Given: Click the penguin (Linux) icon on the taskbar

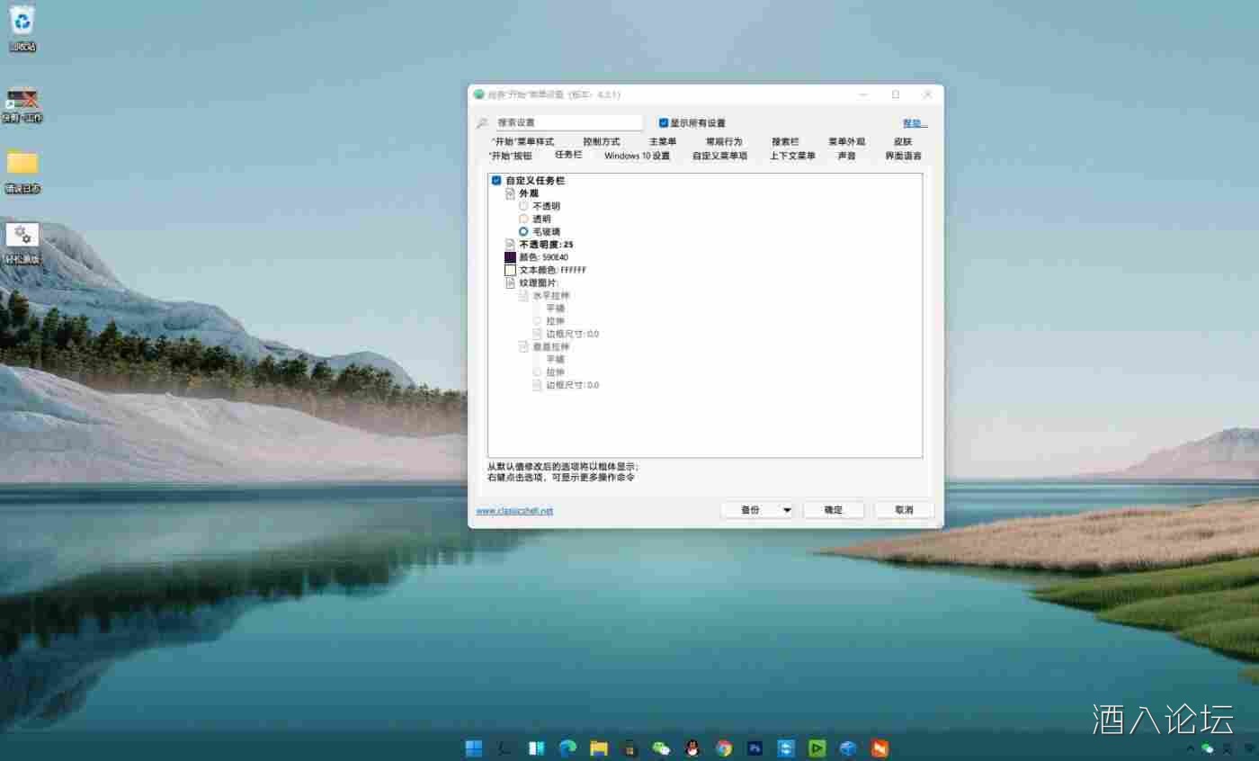Looking at the screenshot, I should click(692, 748).
